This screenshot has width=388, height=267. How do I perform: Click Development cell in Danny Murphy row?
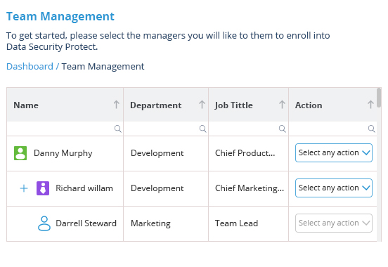coord(166,153)
